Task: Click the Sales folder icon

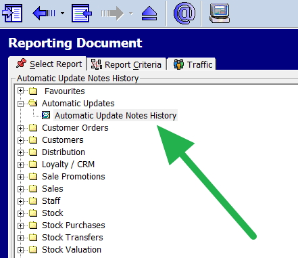Action: click(33, 189)
